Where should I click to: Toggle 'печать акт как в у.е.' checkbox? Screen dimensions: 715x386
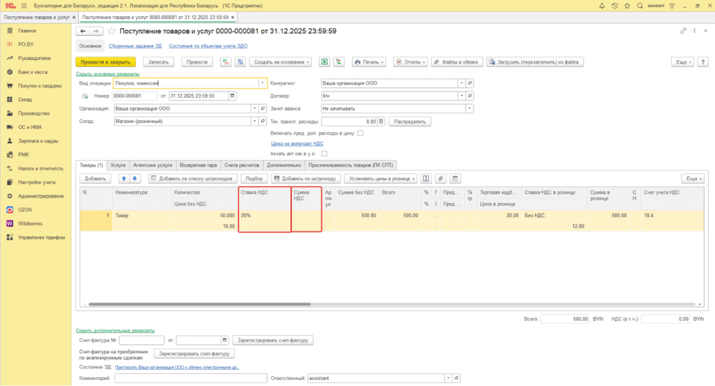click(x=324, y=154)
